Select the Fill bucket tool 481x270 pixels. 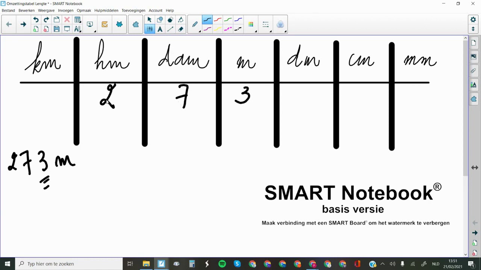click(x=181, y=20)
